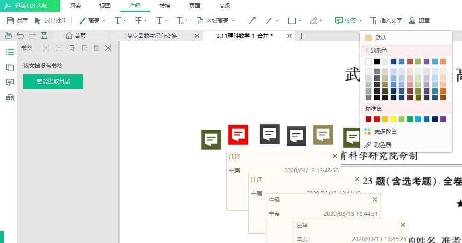Image resolution: width=462 pixels, height=243 pixels.
Task: Switch to the 阅读 menu tab
Action: click(75, 6)
